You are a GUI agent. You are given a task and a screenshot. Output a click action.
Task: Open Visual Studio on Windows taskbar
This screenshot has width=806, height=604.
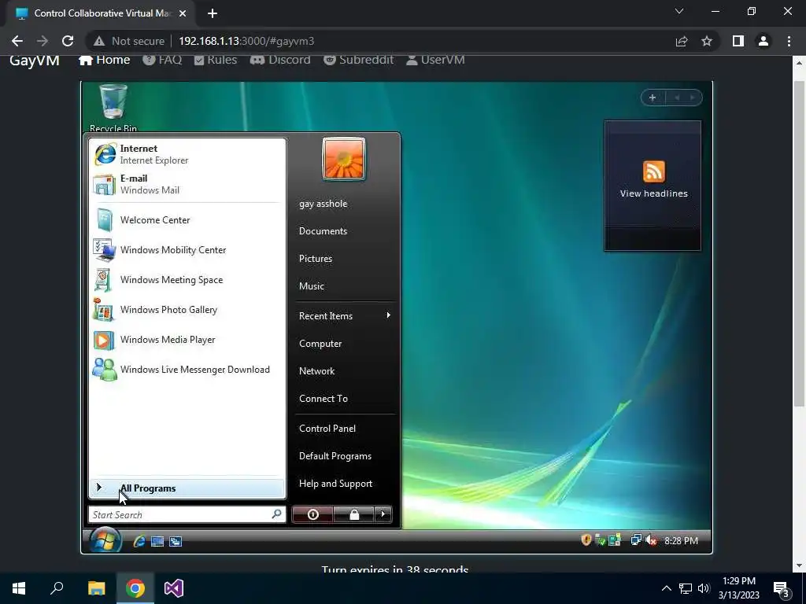pos(174,588)
